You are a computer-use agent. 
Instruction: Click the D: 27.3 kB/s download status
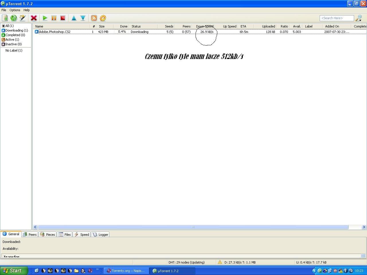[x=240, y=262]
